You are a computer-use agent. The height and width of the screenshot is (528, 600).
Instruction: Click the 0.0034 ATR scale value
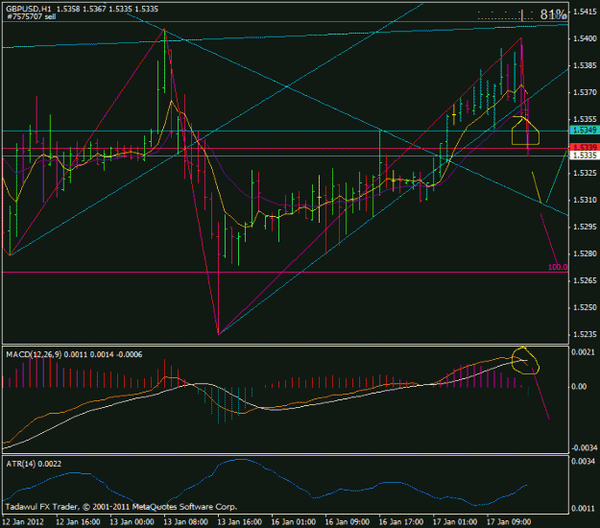point(583,461)
